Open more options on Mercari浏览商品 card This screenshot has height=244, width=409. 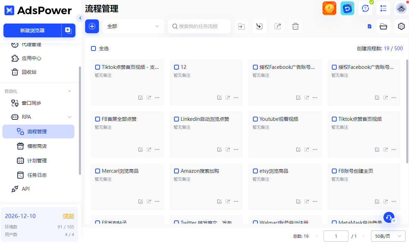click(x=157, y=201)
